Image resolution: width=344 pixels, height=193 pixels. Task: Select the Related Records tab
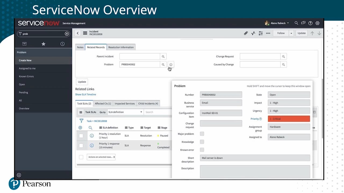96,47
